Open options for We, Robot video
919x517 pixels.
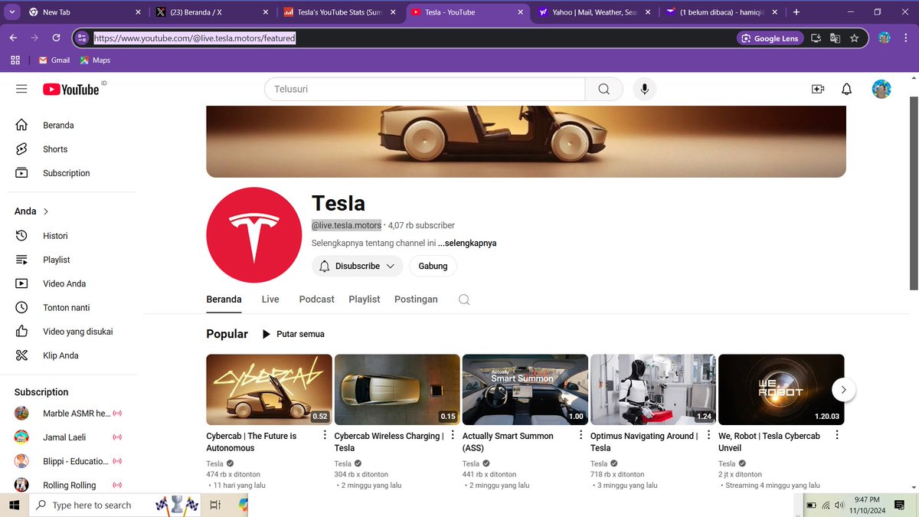click(x=836, y=435)
